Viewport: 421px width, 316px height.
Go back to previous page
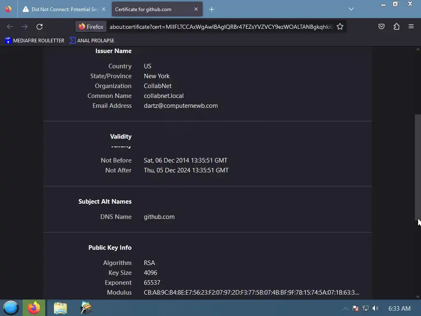pyautogui.click(x=10, y=27)
